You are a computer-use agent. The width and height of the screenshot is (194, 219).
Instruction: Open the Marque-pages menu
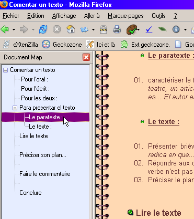pos(125,16)
